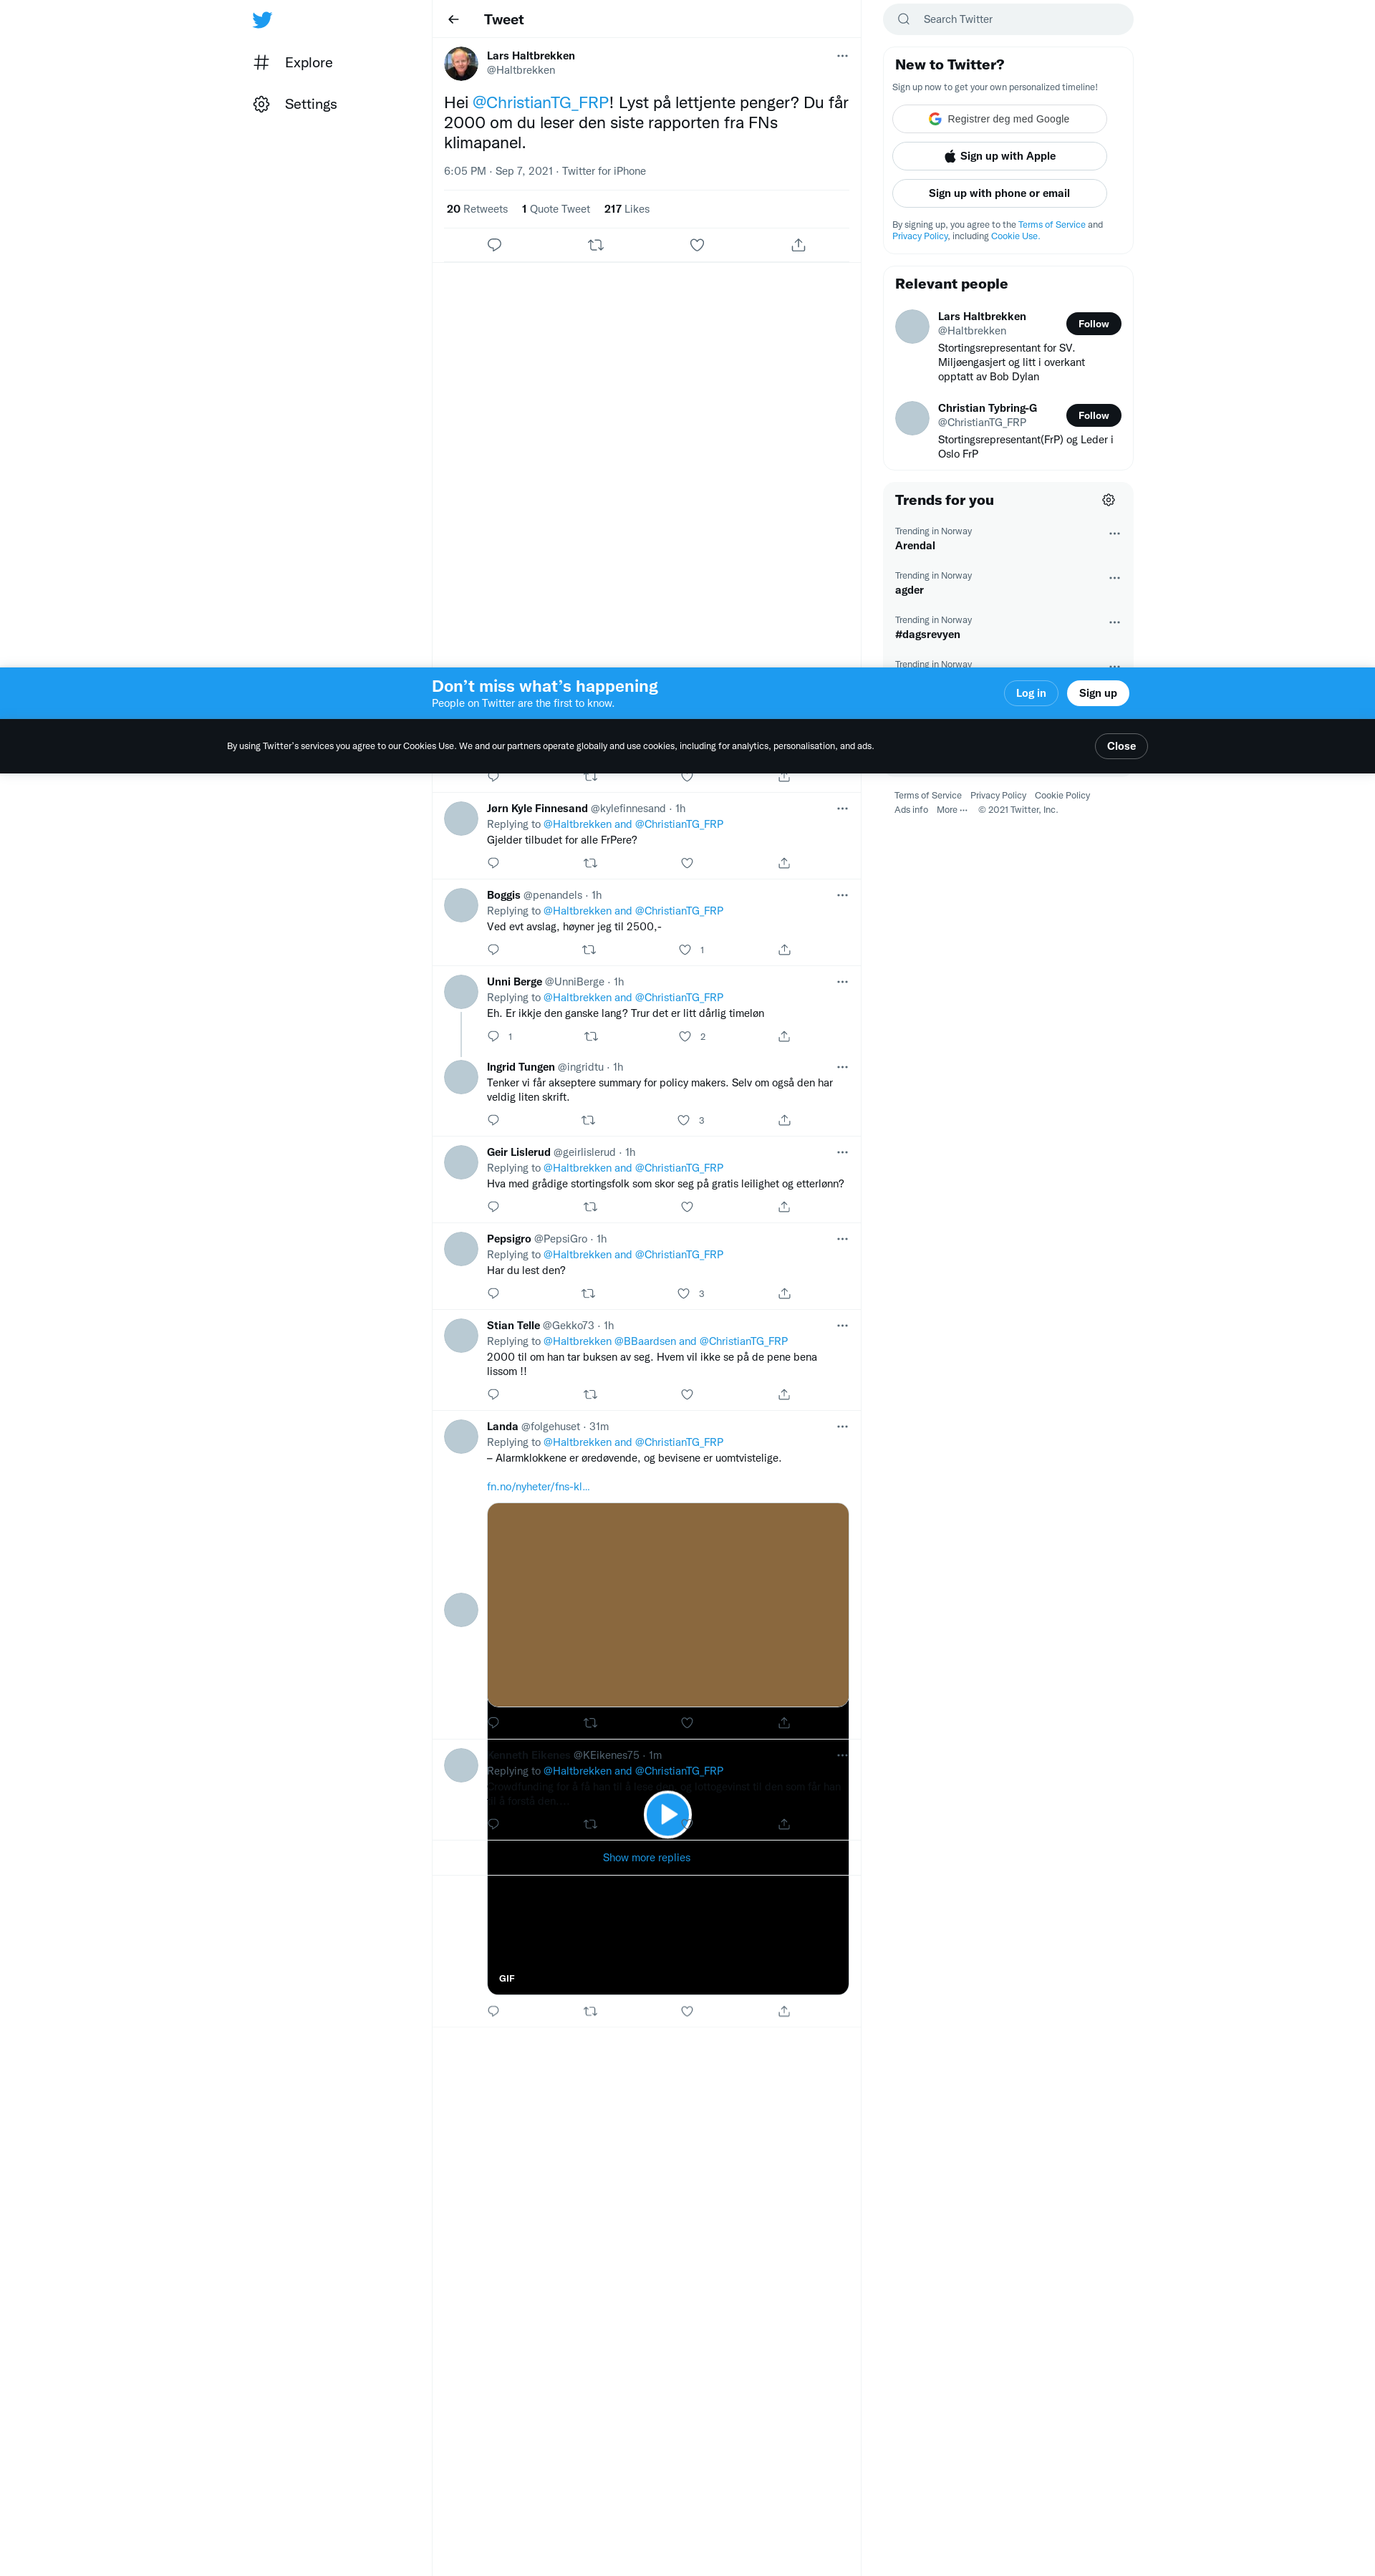
Task: Follow Lars Haltbrekken
Action: 1093,324
